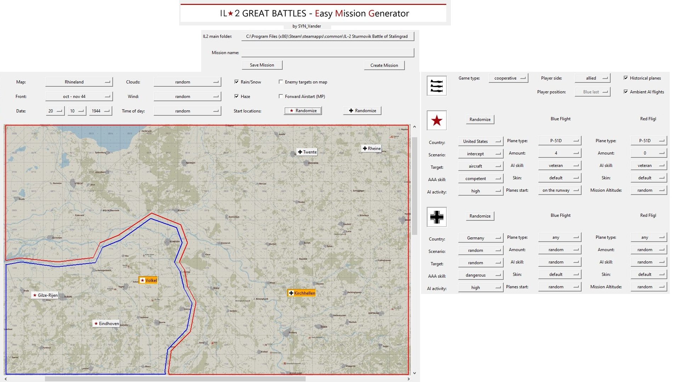The width and height of the screenshot is (680, 382).
Task: Select the Gilze-Rijen airfield marker
Action: click(45, 295)
